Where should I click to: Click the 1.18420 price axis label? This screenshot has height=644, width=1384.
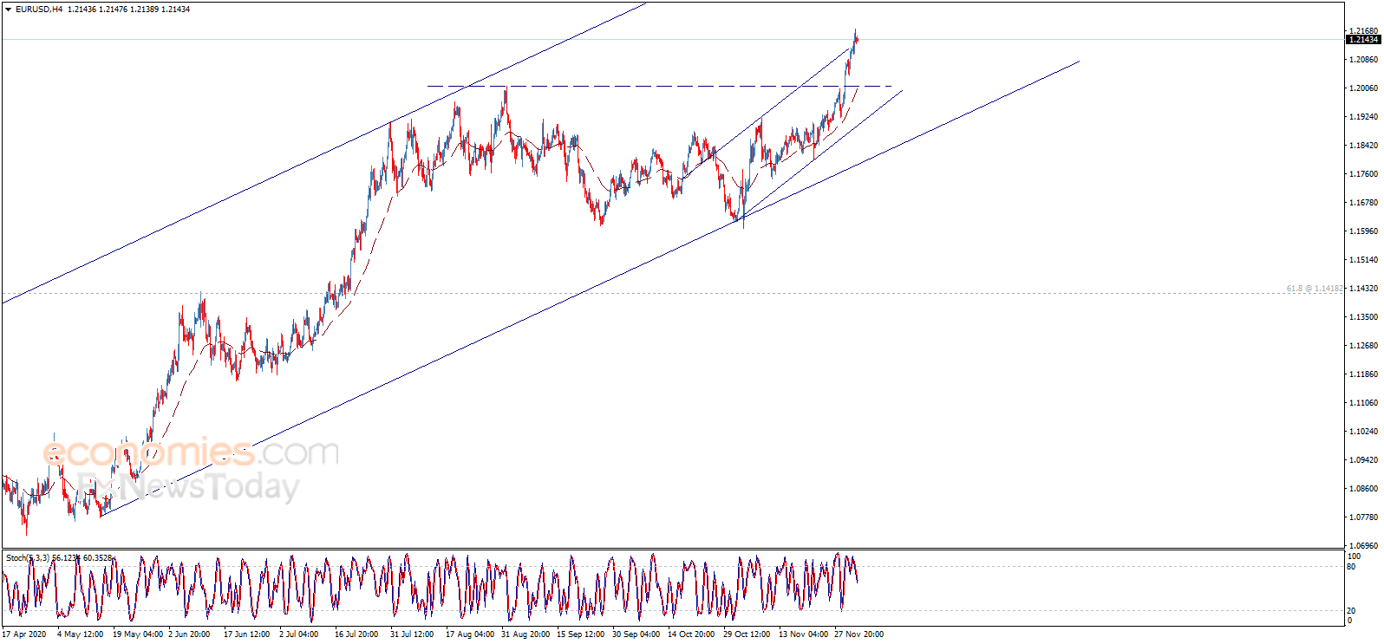pyautogui.click(x=1363, y=146)
